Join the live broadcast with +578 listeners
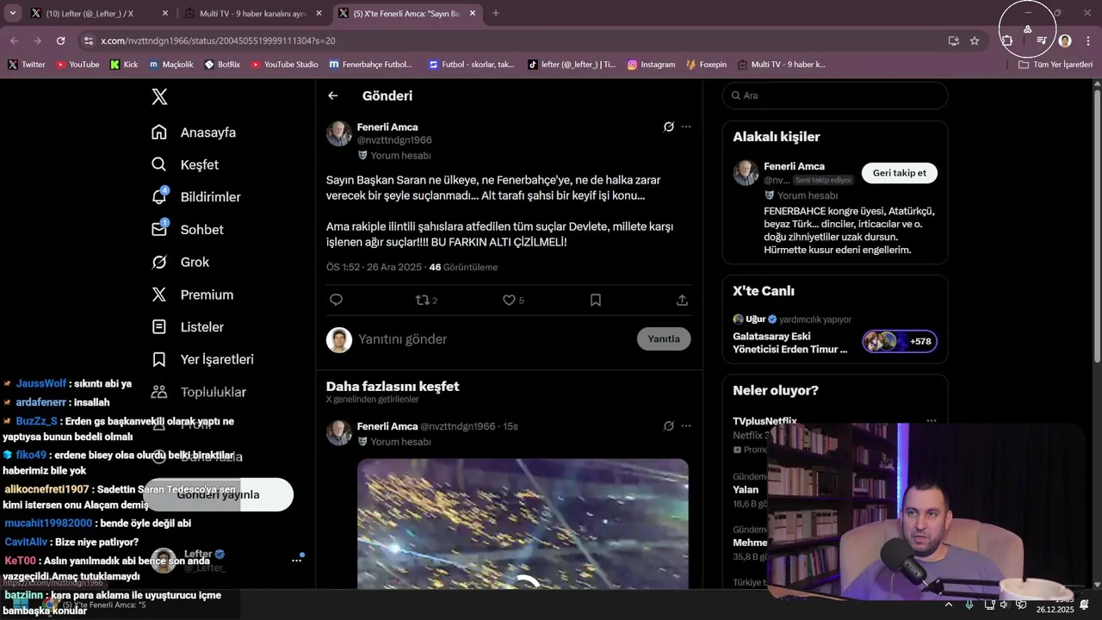 900,341
